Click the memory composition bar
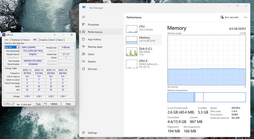The width and height of the screenshot is (254, 139). (206, 97)
